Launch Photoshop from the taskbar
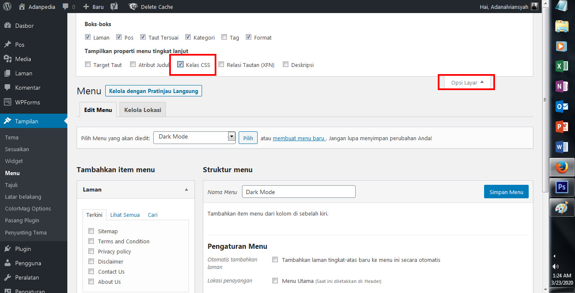 [562, 187]
